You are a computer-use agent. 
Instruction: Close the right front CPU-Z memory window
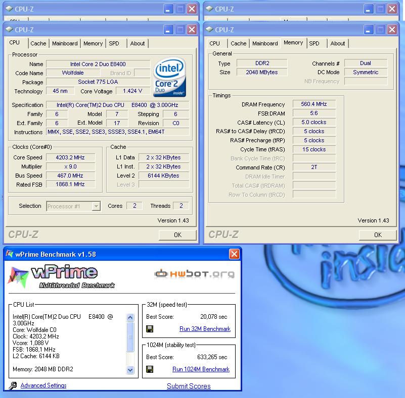[392, 30]
